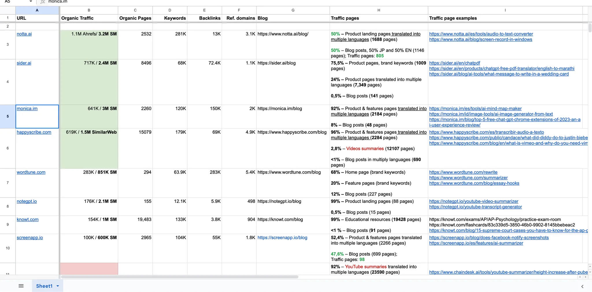The height and width of the screenshot is (292, 592).
Task: Open screenapp ai-summarizer features link
Action: tap(476, 243)
